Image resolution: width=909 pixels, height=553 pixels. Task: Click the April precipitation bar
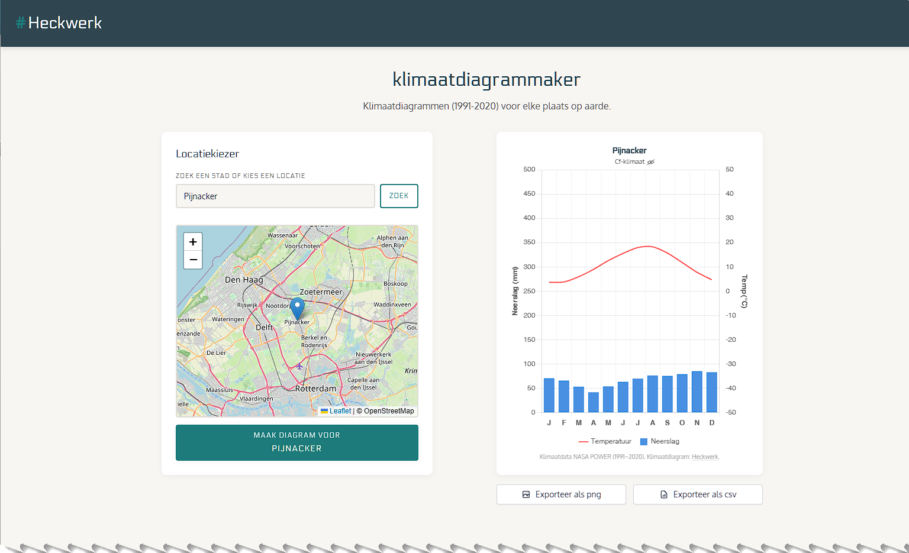(594, 402)
